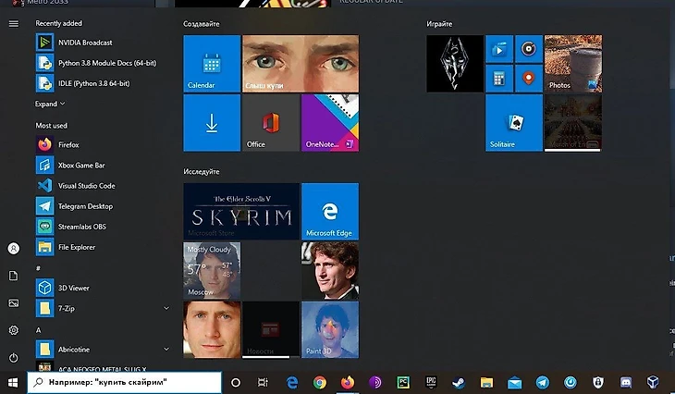Open the Microsoft Edge tile
The height and width of the screenshot is (394, 675).
click(x=329, y=211)
